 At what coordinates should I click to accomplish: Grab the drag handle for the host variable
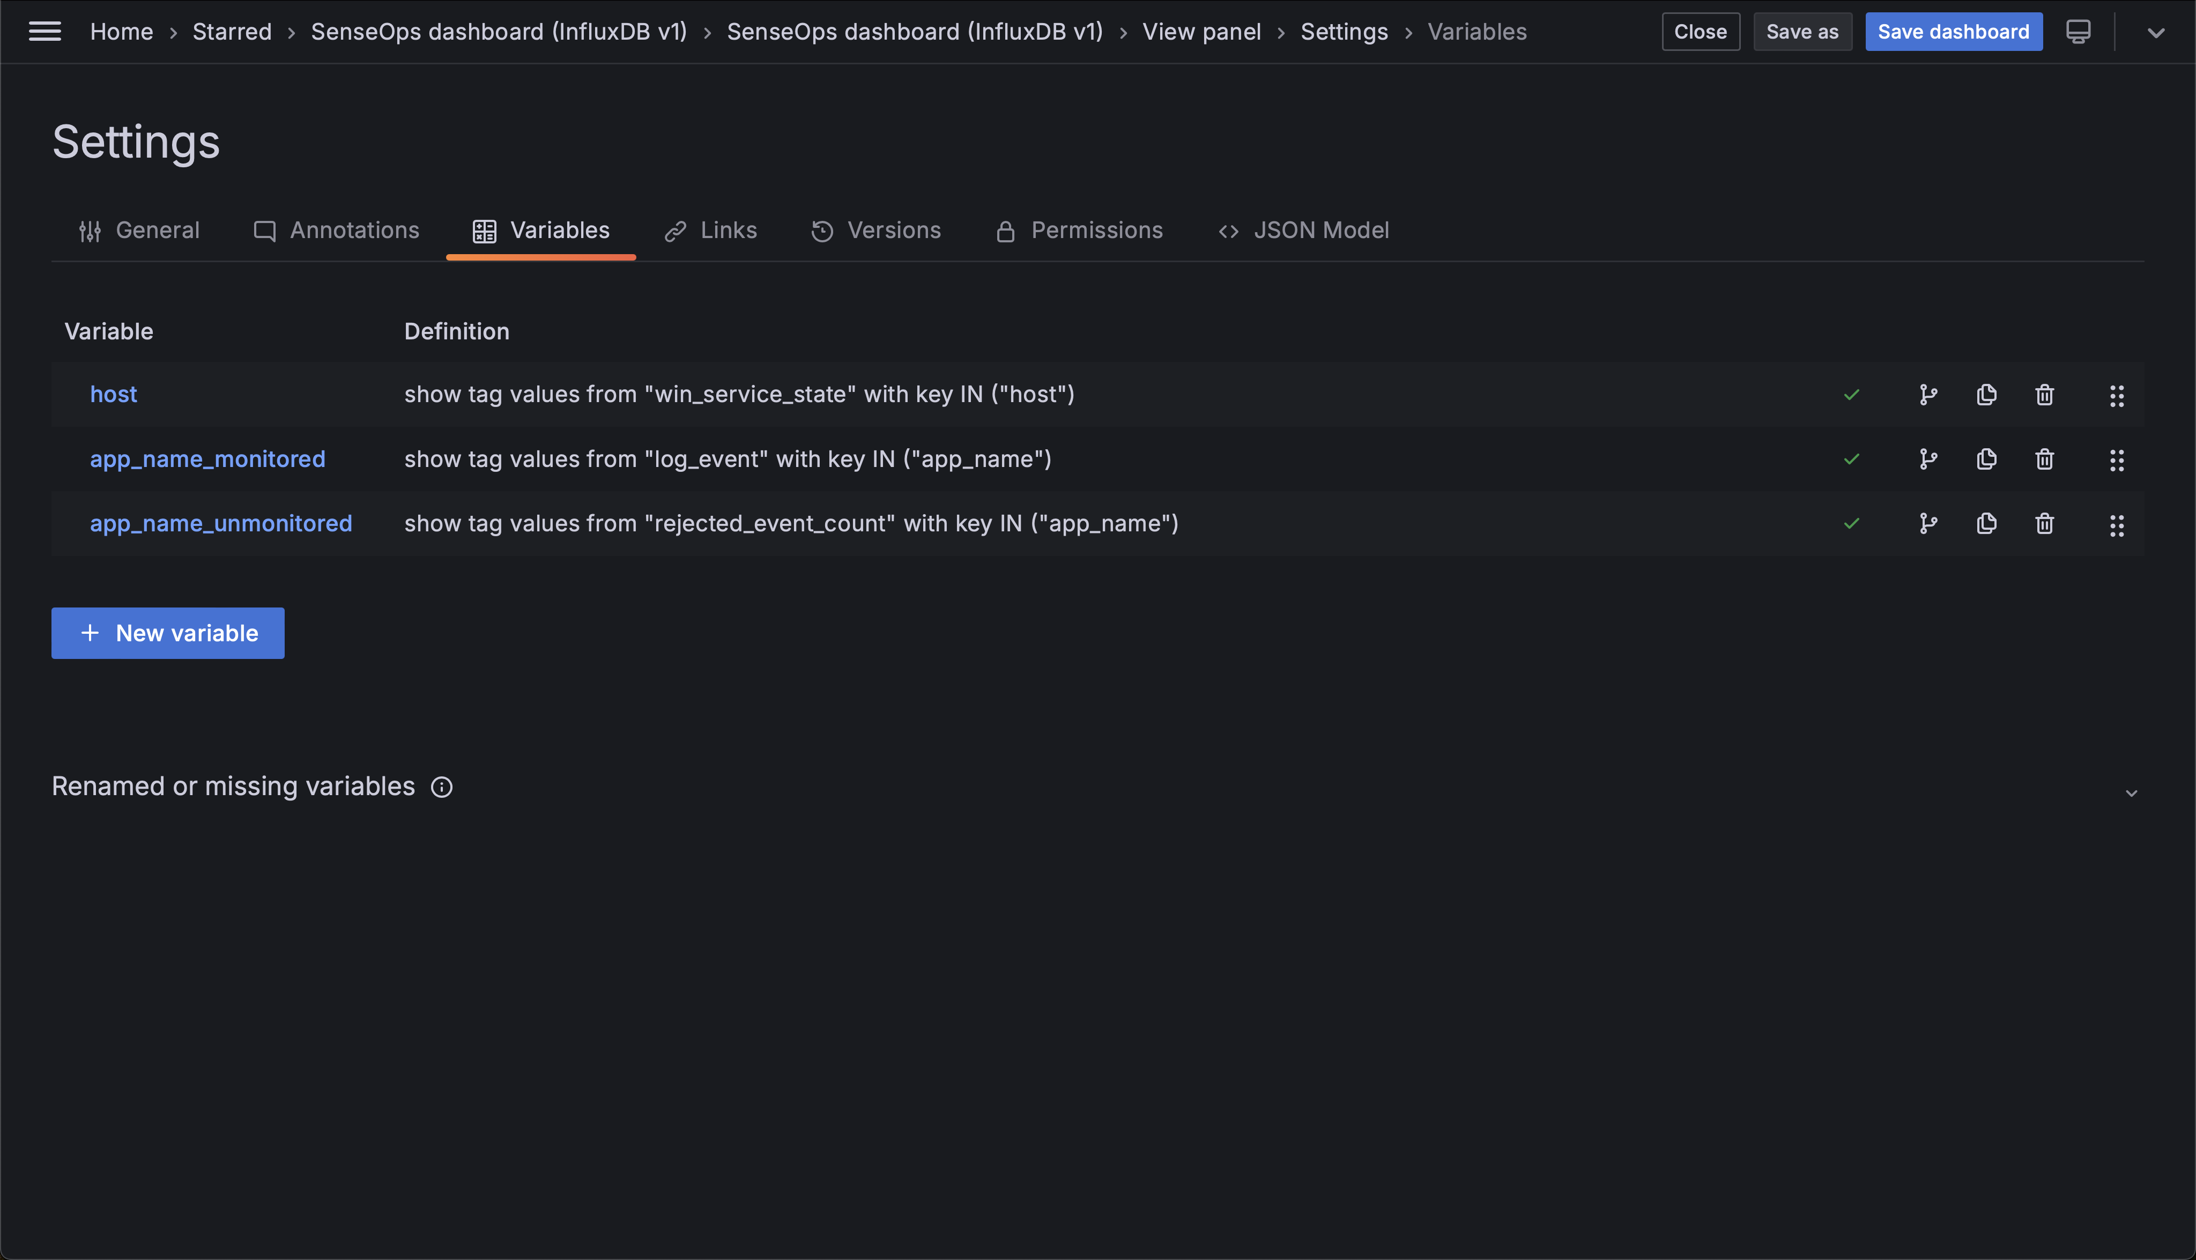(x=2117, y=396)
